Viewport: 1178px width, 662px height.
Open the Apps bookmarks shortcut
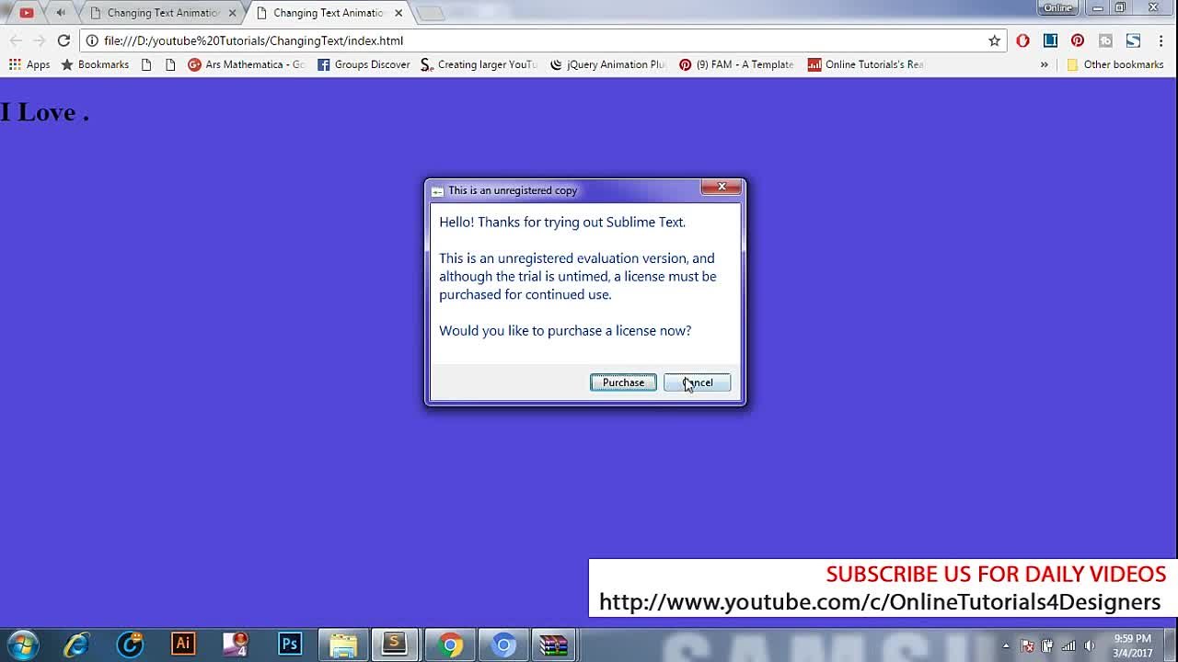point(29,64)
